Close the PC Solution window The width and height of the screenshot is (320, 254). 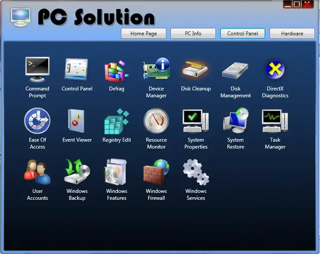tap(308, 4)
